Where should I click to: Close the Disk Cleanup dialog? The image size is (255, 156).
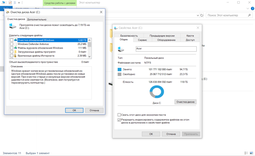click(101, 12)
